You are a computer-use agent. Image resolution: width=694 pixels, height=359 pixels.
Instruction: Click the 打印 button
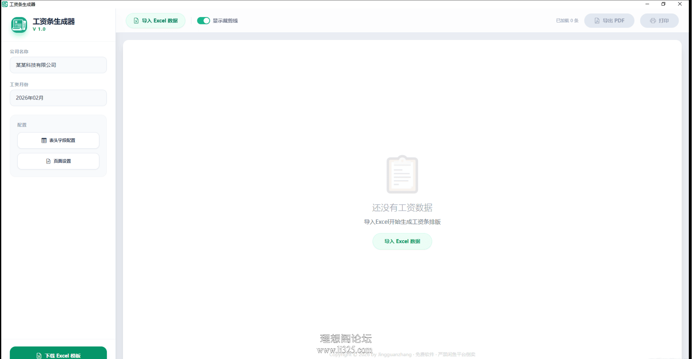point(659,21)
